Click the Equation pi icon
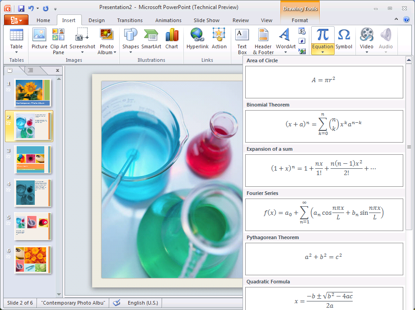This screenshot has height=310, width=415. (x=322, y=35)
